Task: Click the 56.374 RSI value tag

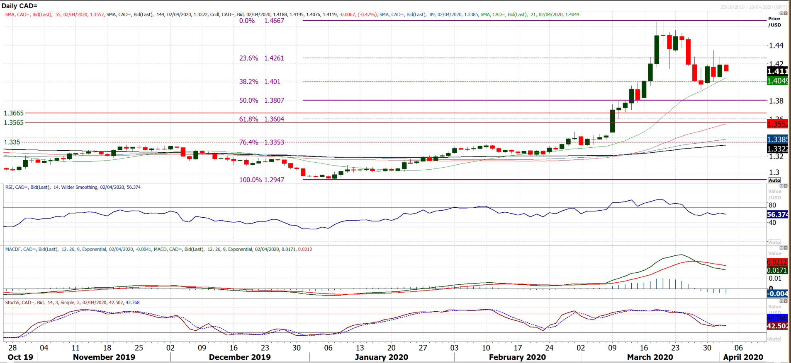Action: (x=777, y=214)
